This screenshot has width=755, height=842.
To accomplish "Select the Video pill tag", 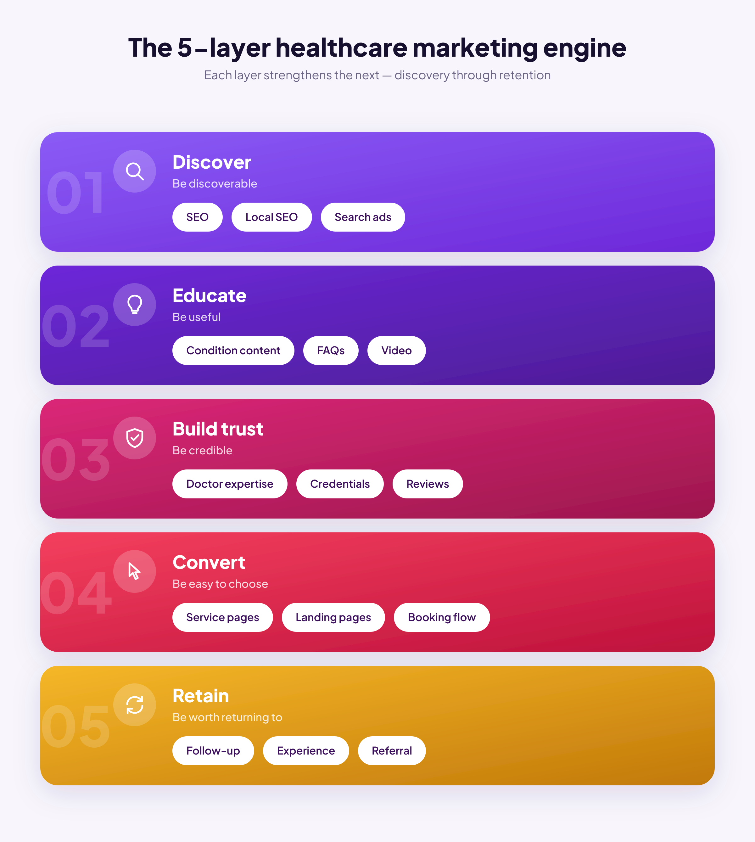I will [x=397, y=351].
